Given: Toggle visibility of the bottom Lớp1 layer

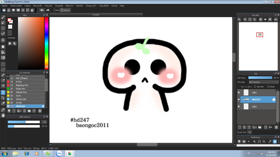Looking at the screenshot, I should (239, 107).
